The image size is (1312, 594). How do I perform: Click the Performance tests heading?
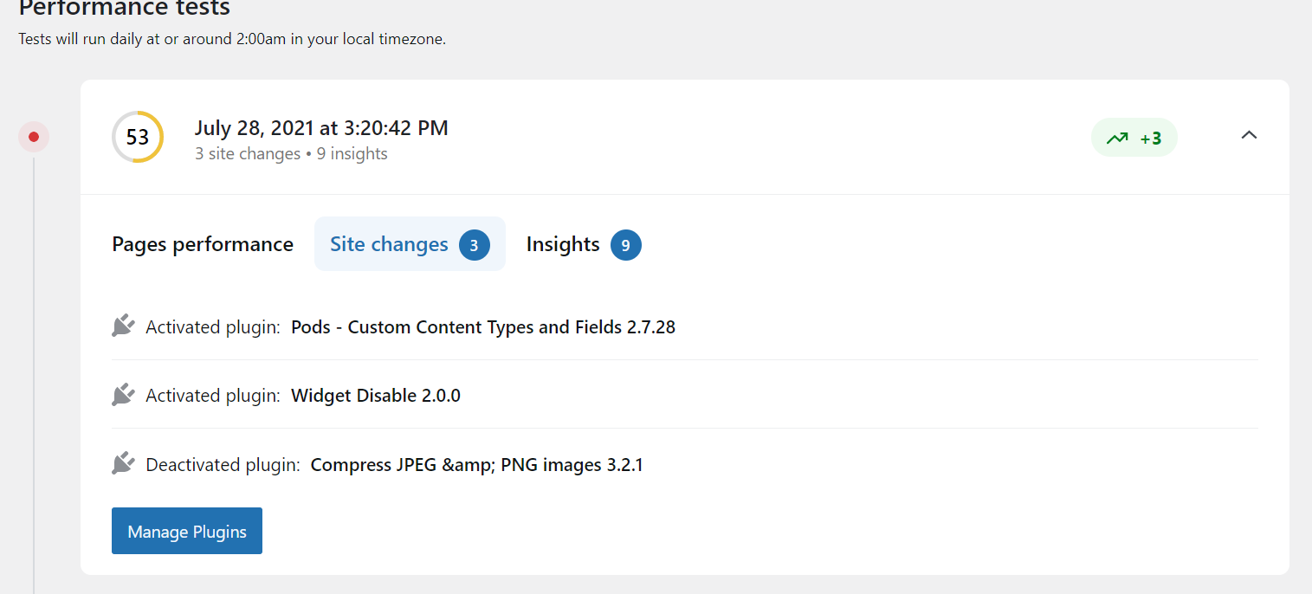pyautogui.click(x=125, y=9)
